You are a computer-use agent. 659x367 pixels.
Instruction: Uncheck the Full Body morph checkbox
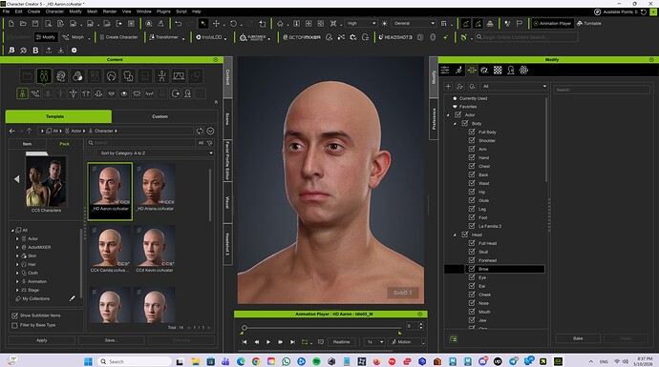(x=472, y=132)
